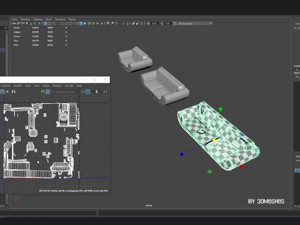The width and height of the screenshot is (300, 225).
Task: Click the Shadows icon
Action: (x=102, y=24)
